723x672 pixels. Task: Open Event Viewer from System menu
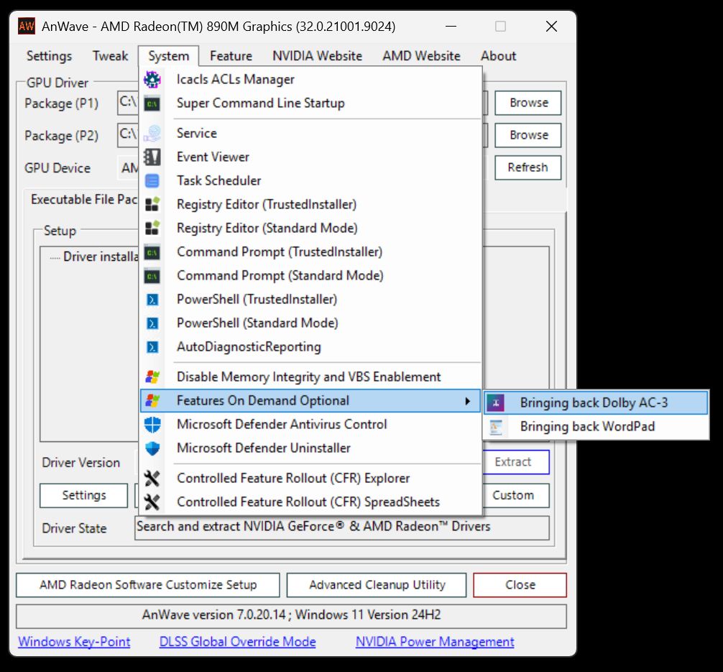click(310, 157)
